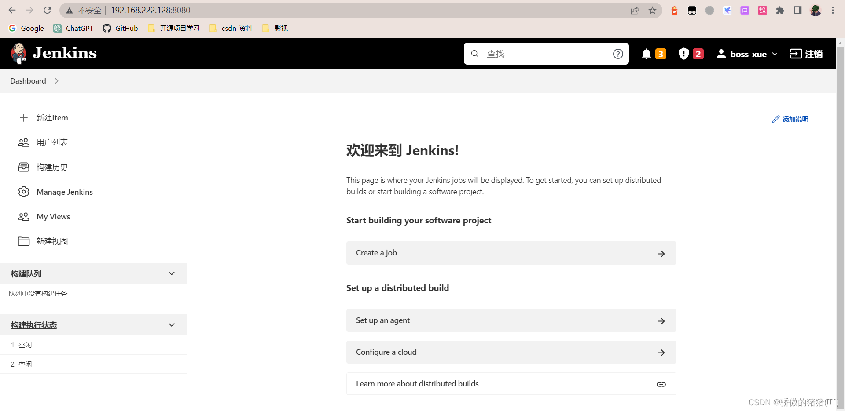Viewport: 845px width, 411px height.
Task: Open Learn more about distributed builds
Action: coord(511,384)
